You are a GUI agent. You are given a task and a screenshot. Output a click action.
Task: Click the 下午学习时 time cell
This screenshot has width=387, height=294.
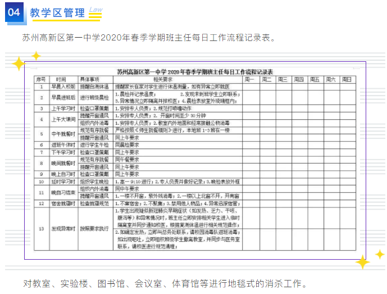coord(63,152)
